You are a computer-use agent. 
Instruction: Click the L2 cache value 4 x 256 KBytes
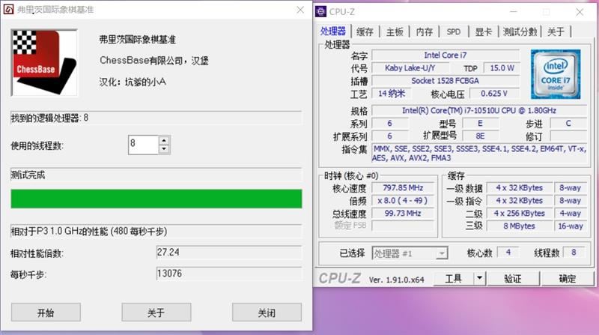pos(519,214)
